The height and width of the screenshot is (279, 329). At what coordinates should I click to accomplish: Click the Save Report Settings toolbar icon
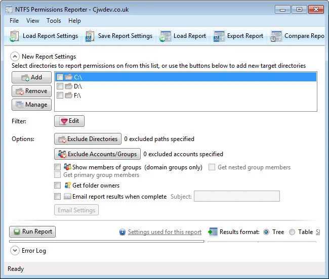[x=90, y=36]
